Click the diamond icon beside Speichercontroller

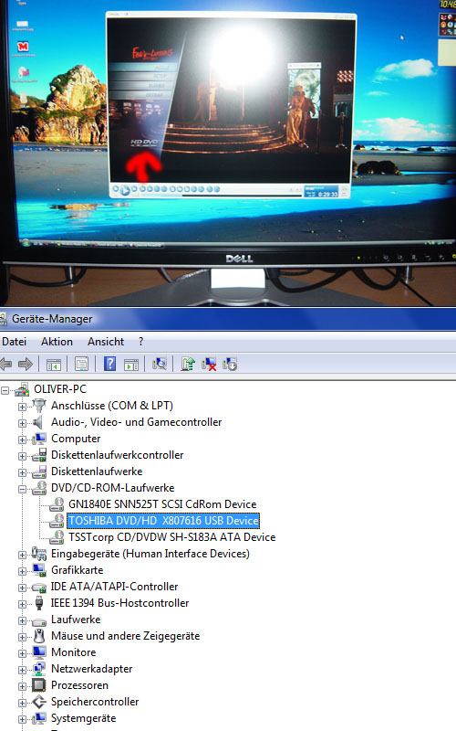pos(39,702)
